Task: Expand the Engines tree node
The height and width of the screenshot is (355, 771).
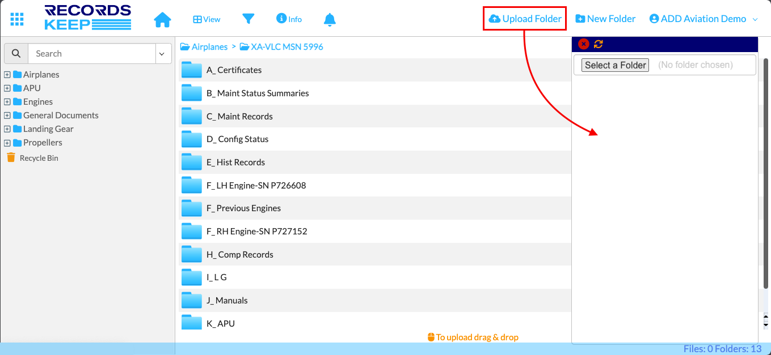Action: pyautogui.click(x=7, y=102)
